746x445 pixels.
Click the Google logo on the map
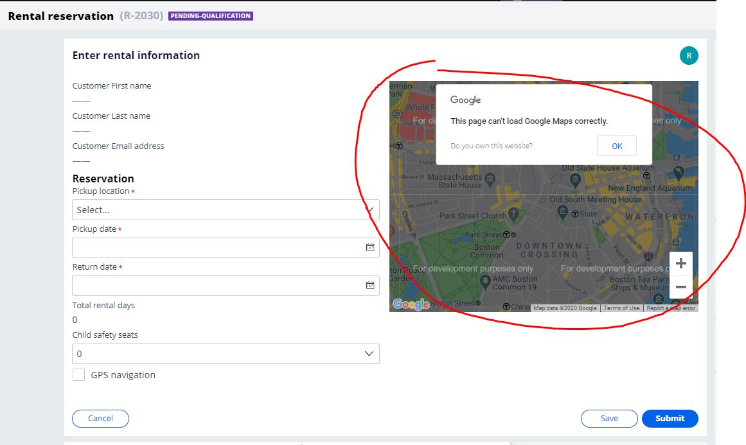click(x=411, y=304)
